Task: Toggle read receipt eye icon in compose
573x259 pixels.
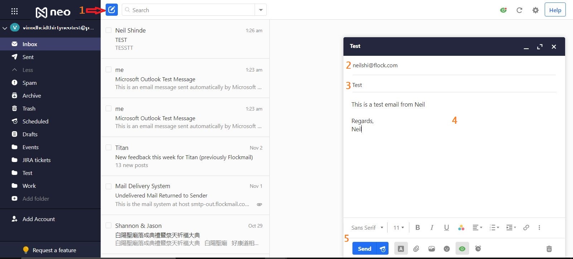Action: (x=462, y=249)
